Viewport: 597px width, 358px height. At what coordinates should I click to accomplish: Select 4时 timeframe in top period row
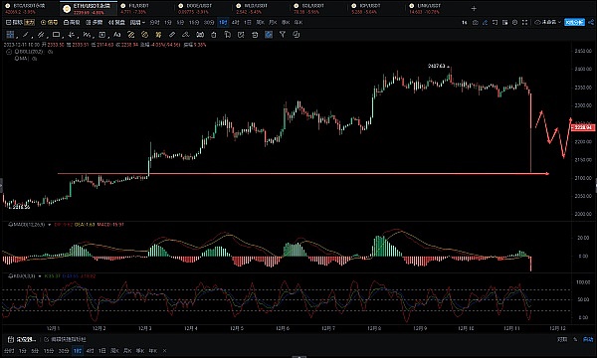[235, 23]
